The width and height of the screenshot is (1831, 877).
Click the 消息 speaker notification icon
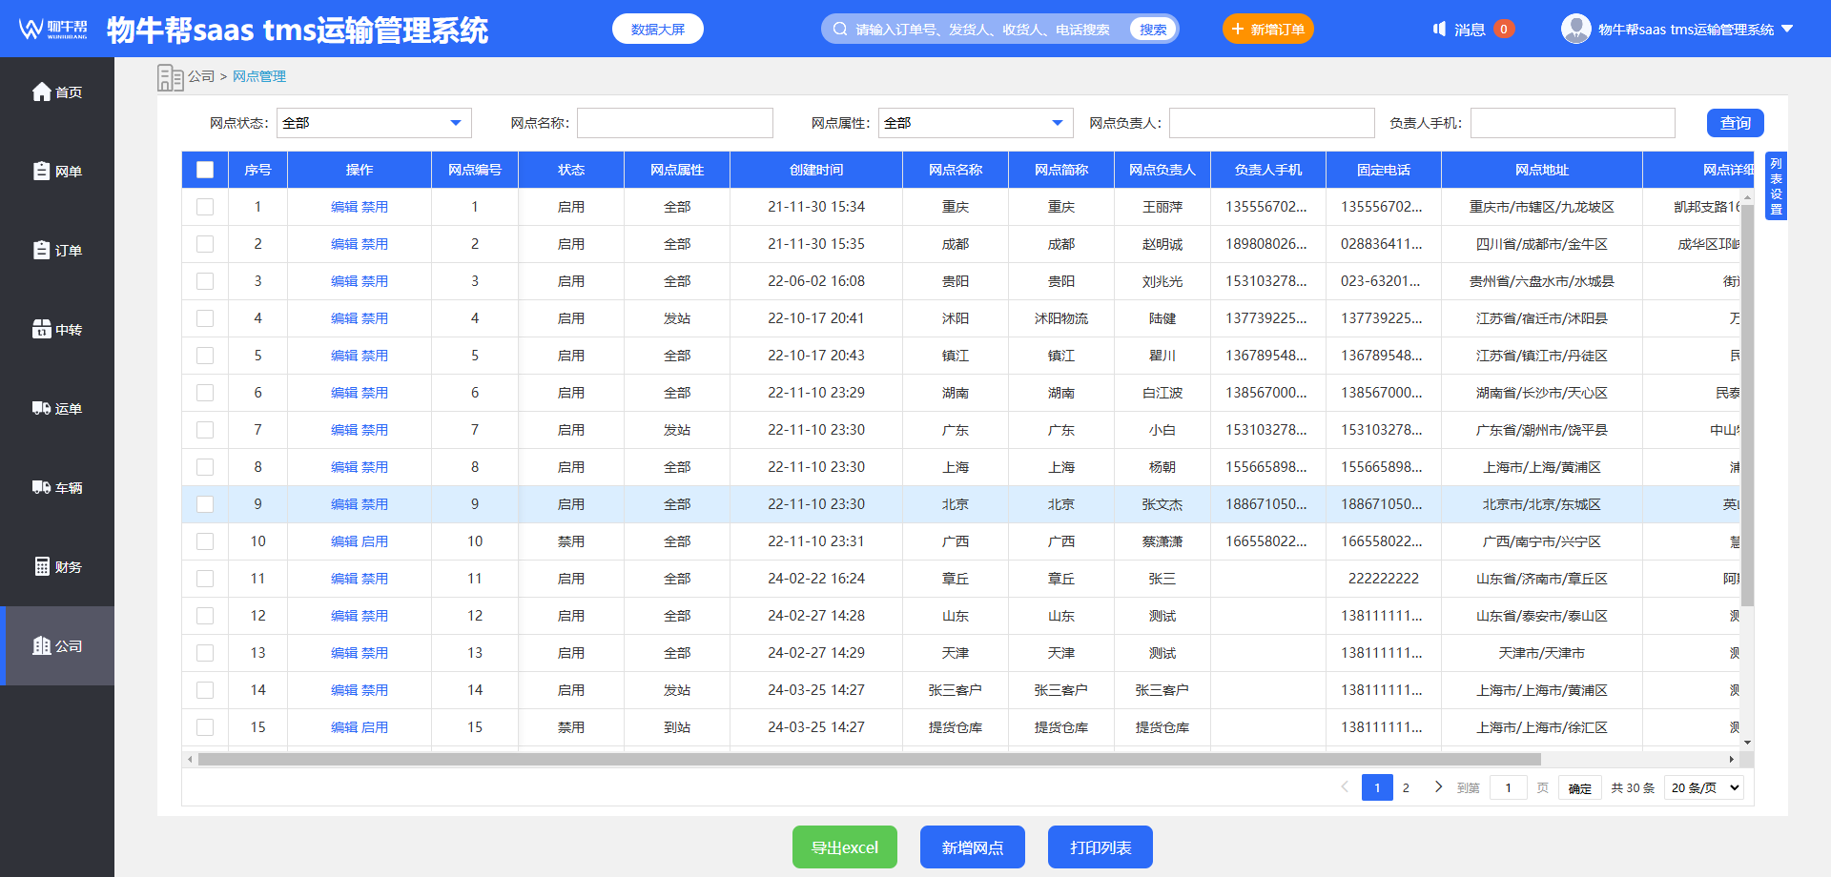coord(1440,30)
